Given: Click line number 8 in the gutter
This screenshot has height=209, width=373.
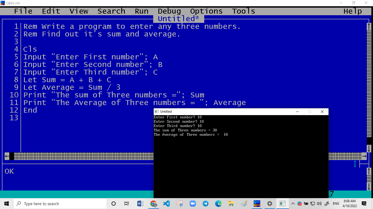Looking at the screenshot, I should click(16, 80).
